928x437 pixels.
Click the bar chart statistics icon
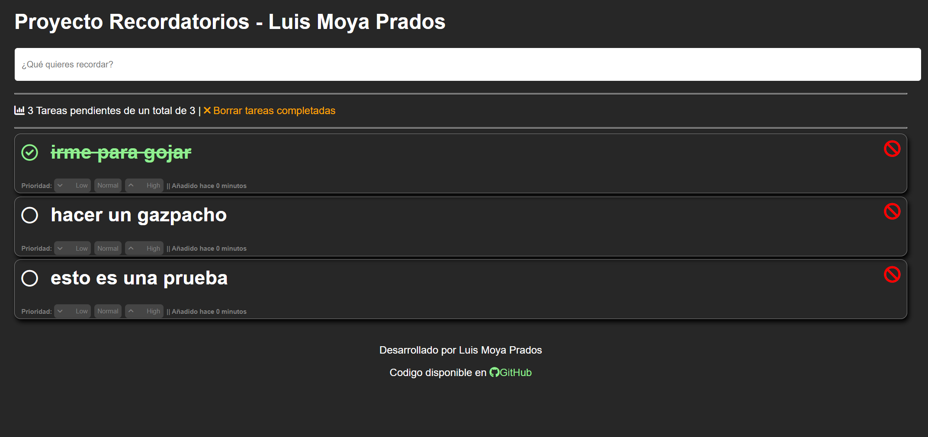point(19,110)
